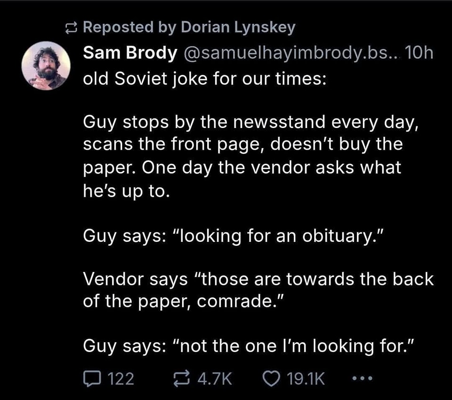The width and height of the screenshot is (452, 400).
Task: Click the repost indicator icon beside Dorian Lynskey
Action: coord(72,27)
